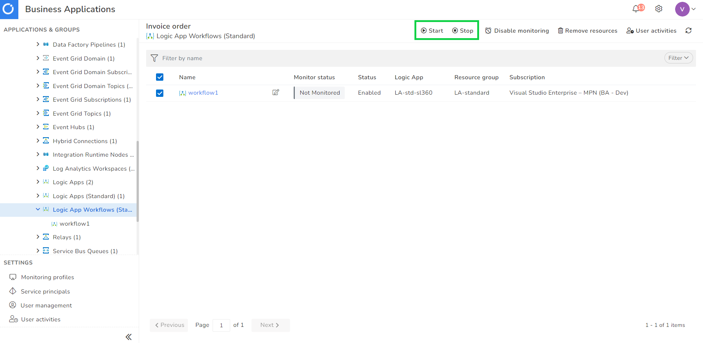Click the Event Grid Domain (1) icon

[x=46, y=58]
